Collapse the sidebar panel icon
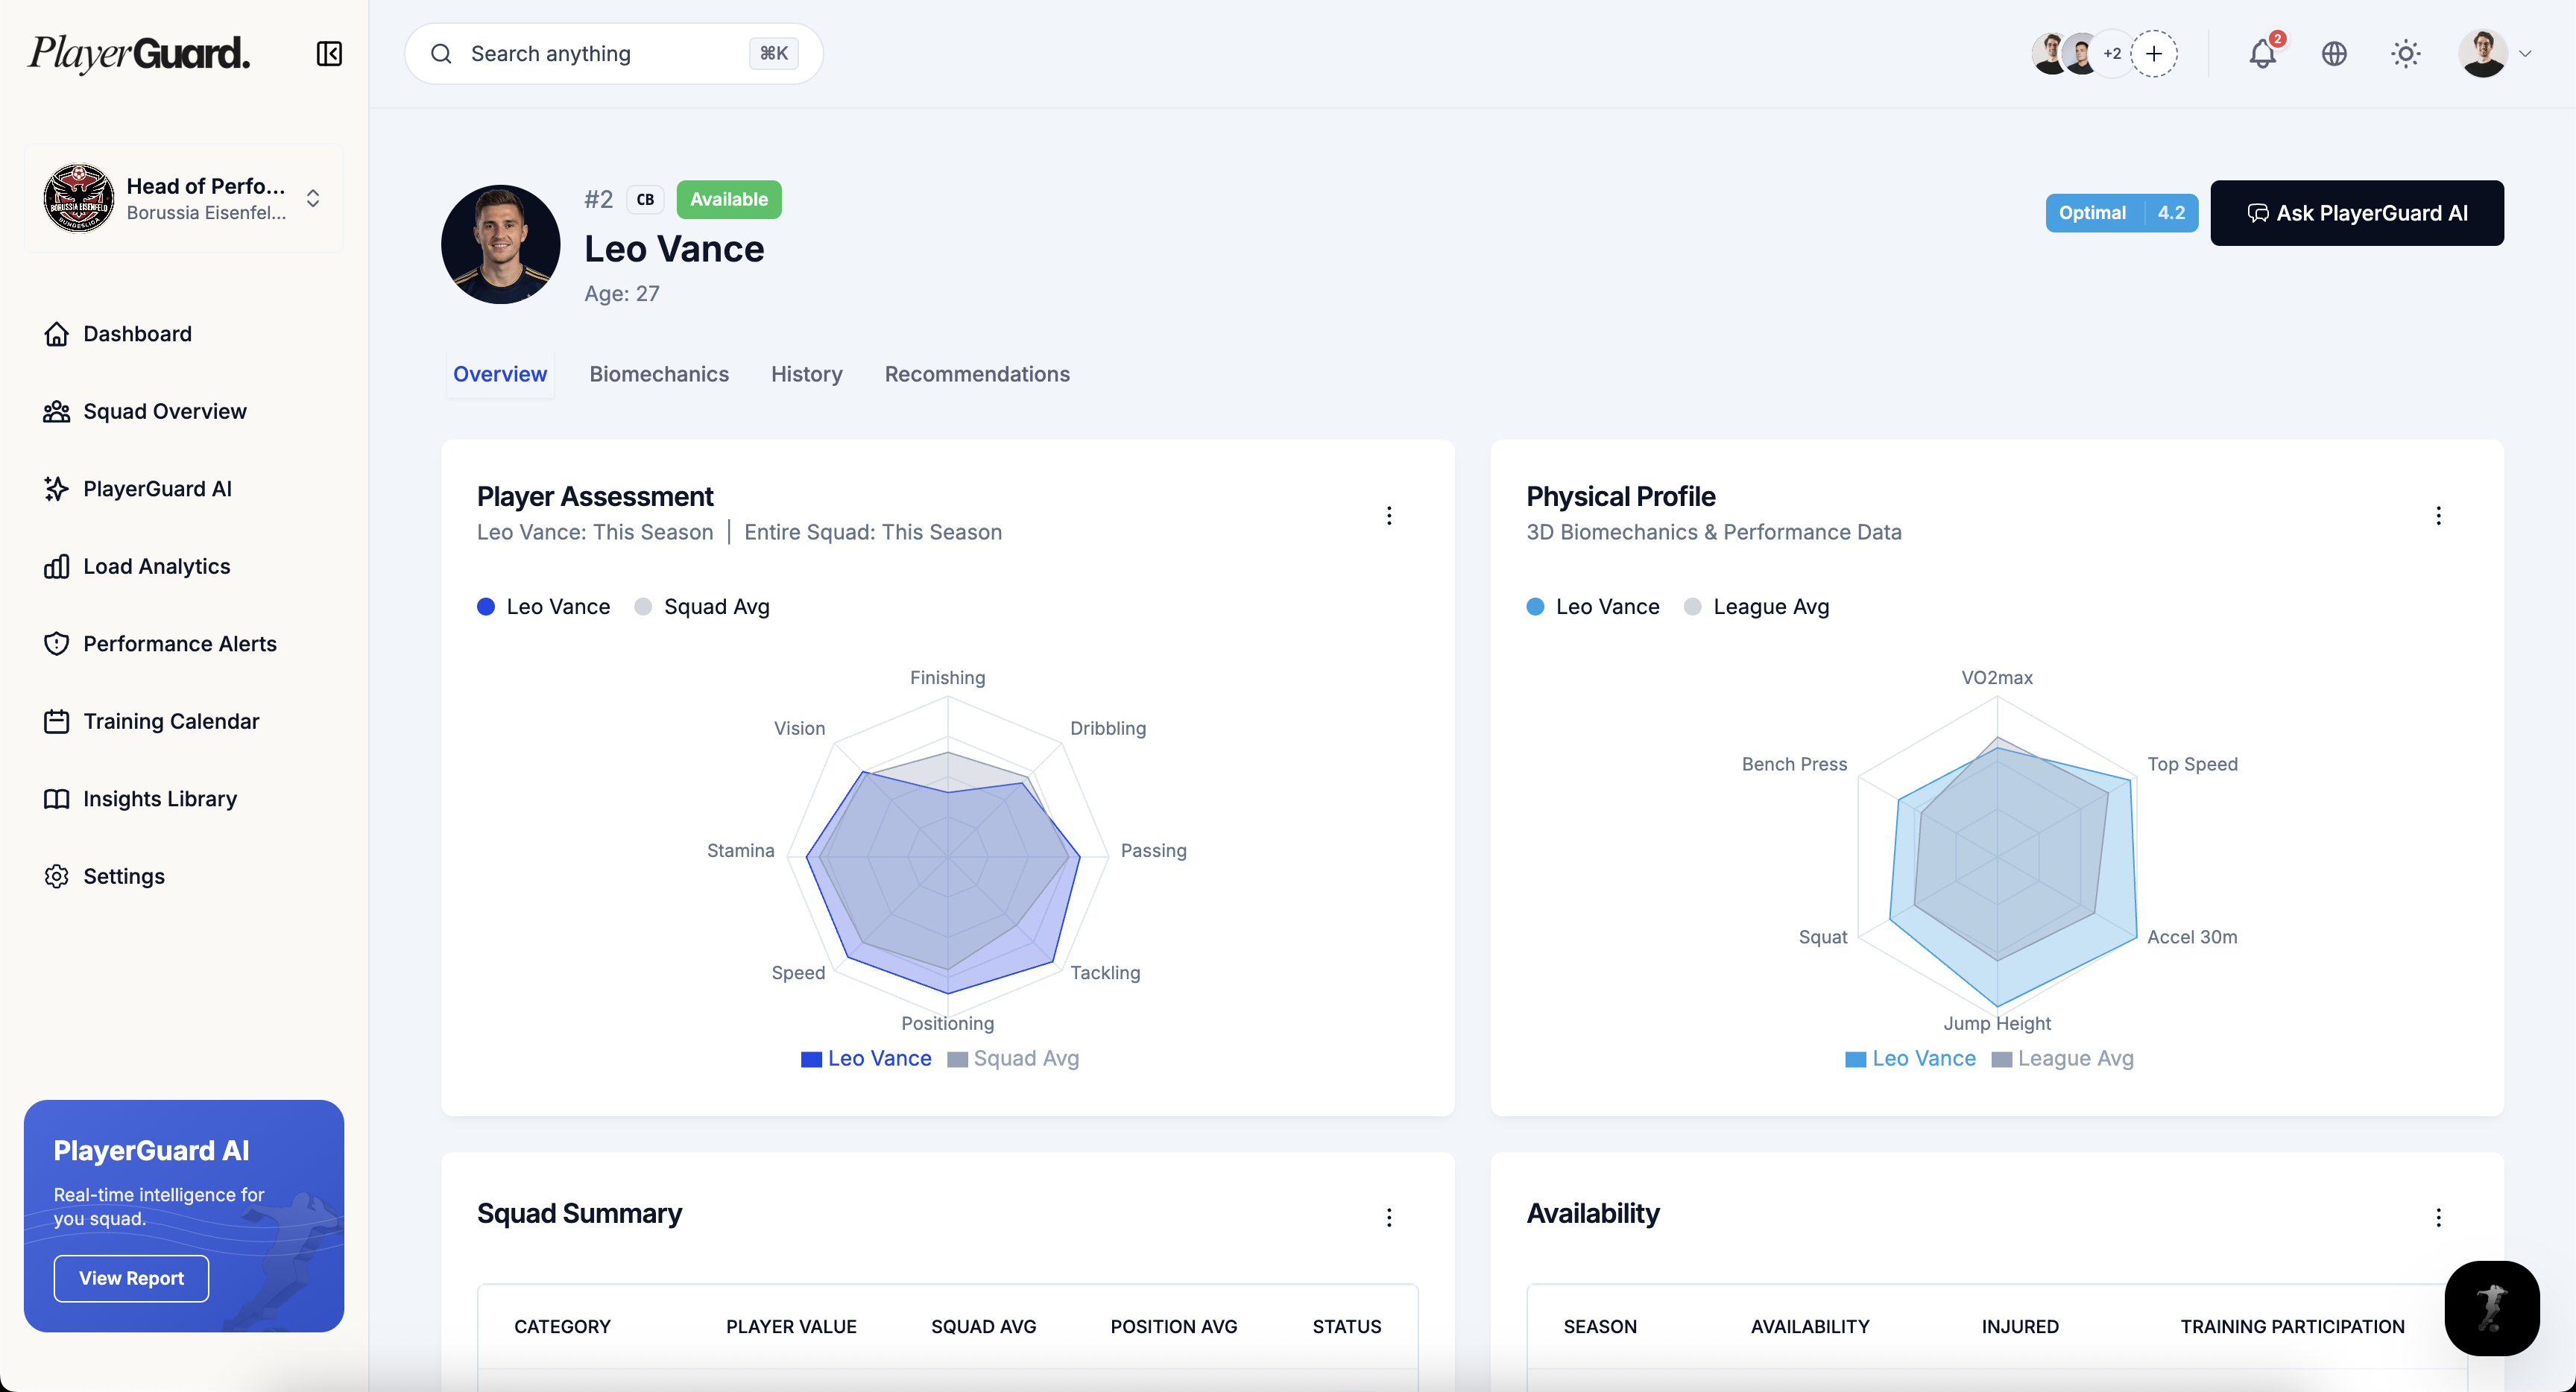 point(329,54)
